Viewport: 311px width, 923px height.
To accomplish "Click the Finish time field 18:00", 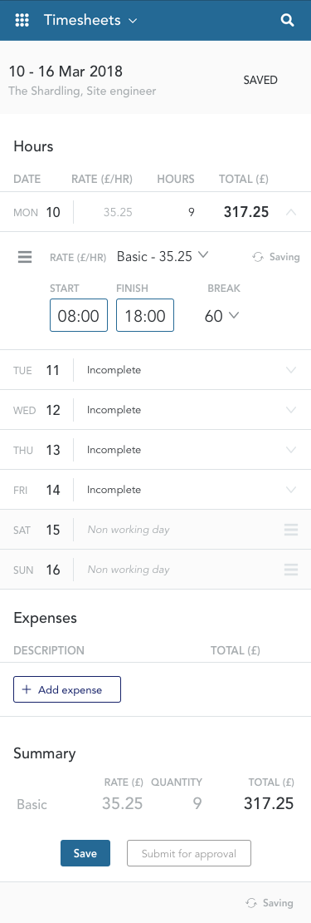I will [145, 315].
